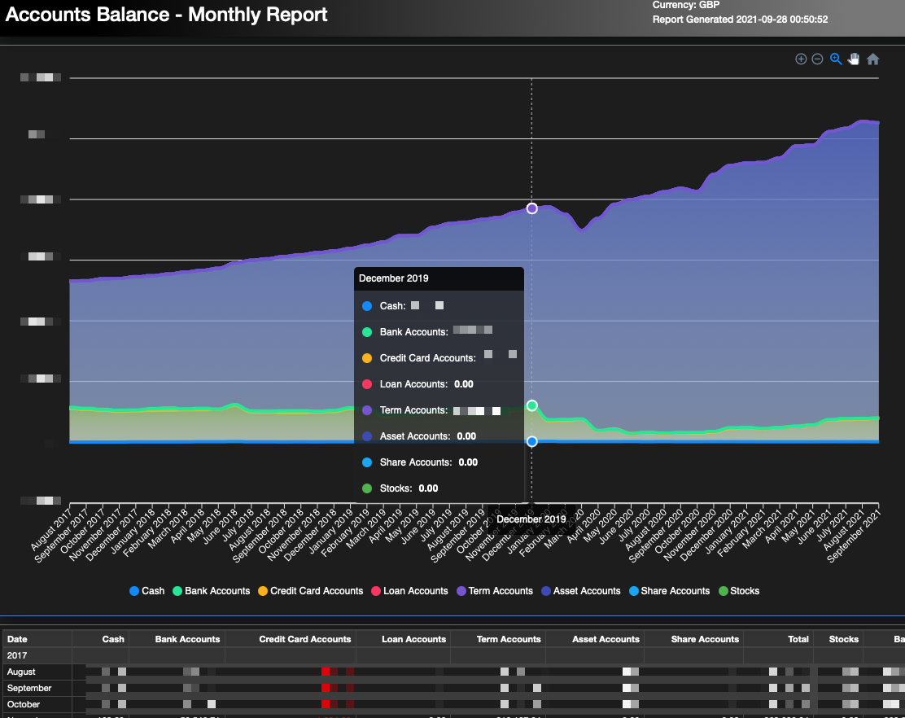Viewport: 905px width, 718px height.
Task: Toggle Bank Accounts series in legend
Action: tap(212, 591)
